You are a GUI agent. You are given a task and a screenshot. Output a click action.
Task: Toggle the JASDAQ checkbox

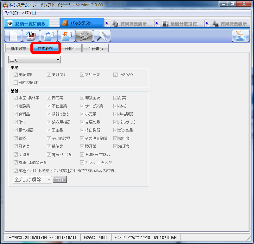[x=115, y=74]
